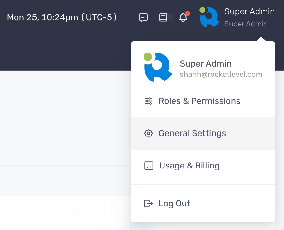Go to Usage & Billing
The width and height of the screenshot is (284, 230).
click(189, 166)
